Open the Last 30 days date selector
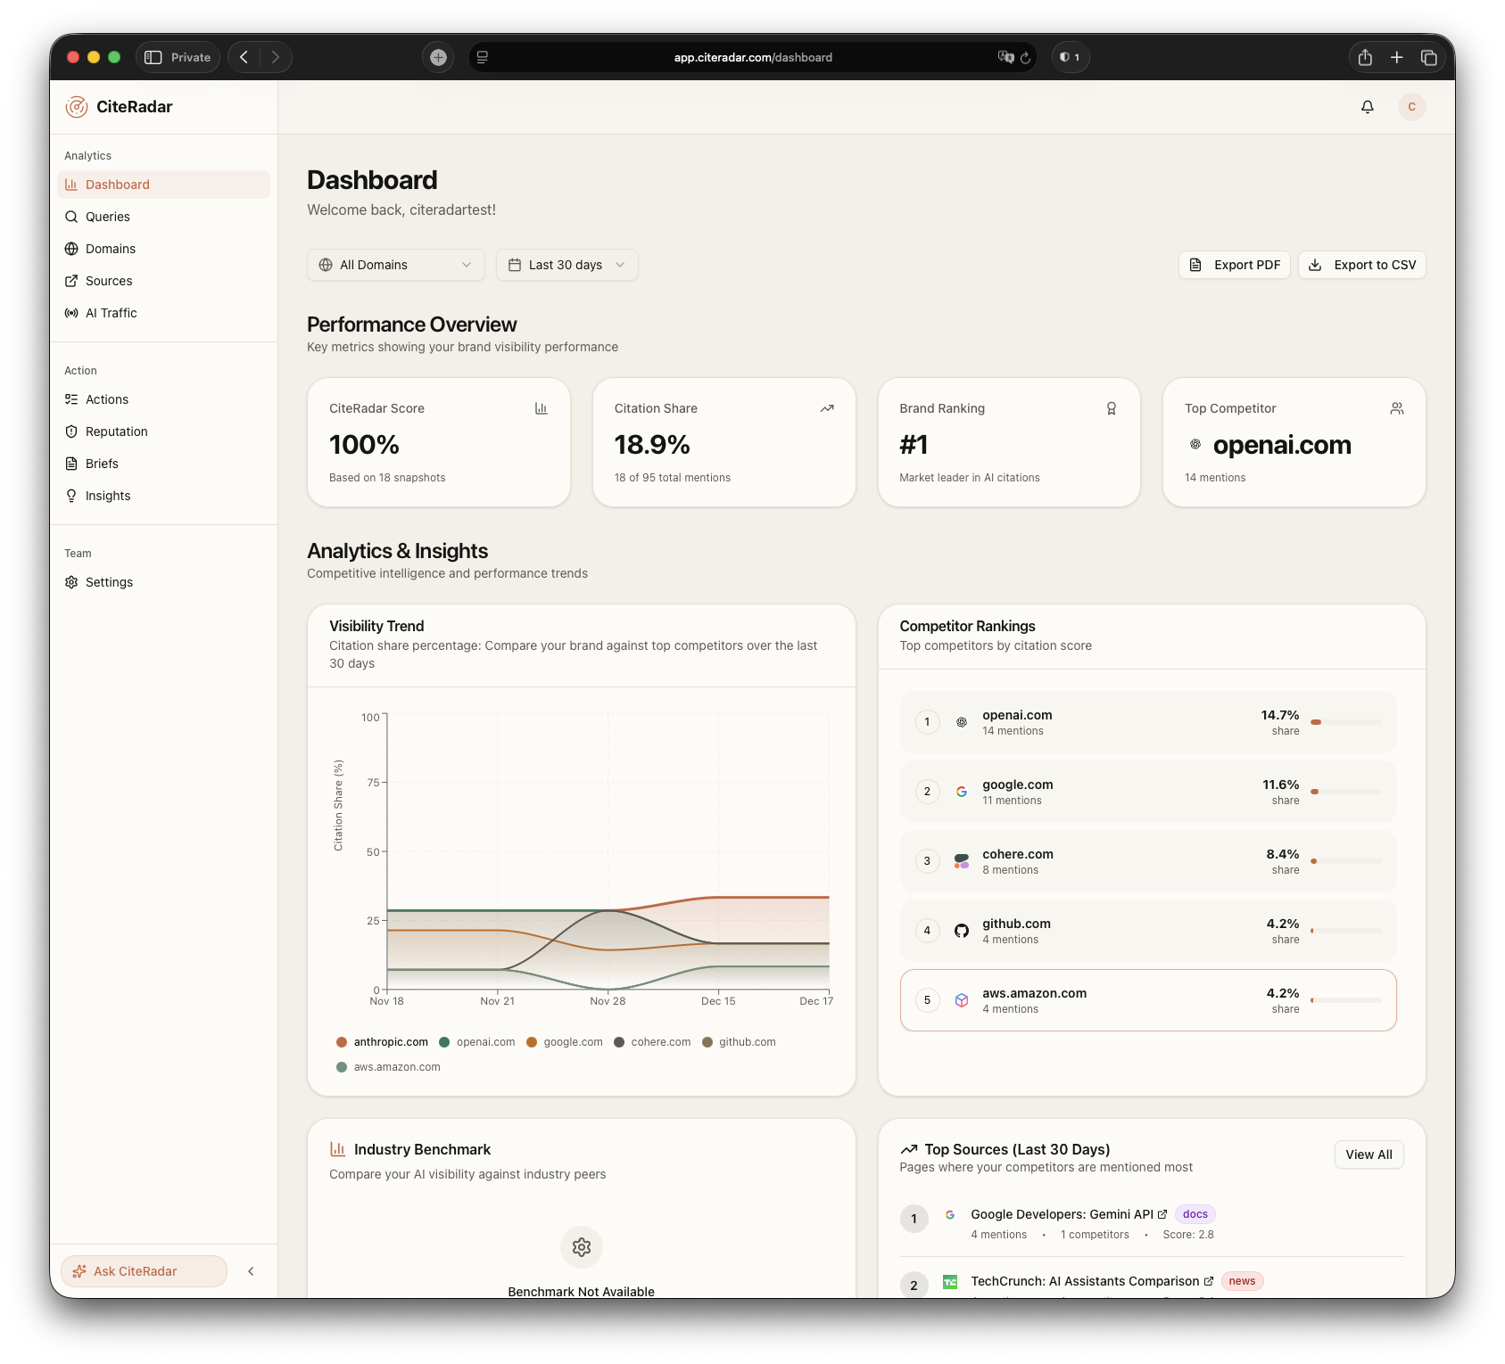 pyautogui.click(x=566, y=265)
